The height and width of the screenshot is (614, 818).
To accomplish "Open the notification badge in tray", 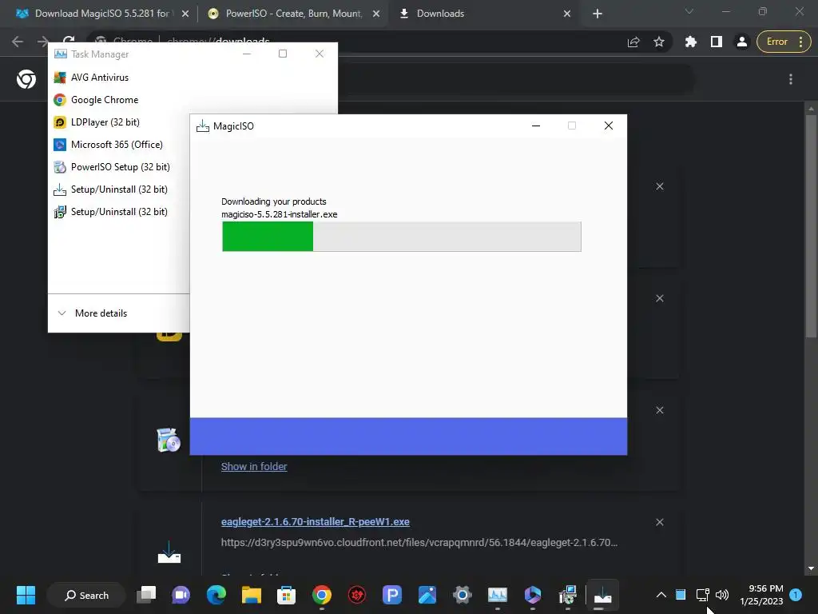I will 796,595.
